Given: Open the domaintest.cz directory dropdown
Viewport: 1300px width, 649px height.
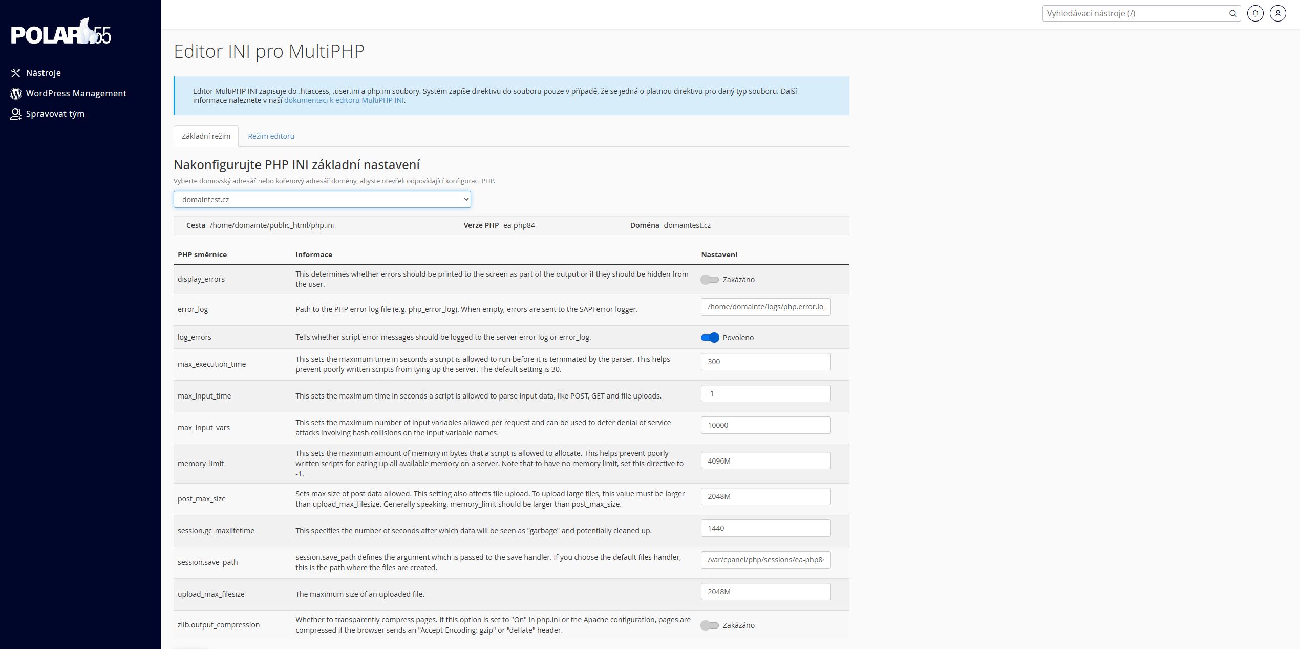Looking at the screenshot, I should (322, 199).
